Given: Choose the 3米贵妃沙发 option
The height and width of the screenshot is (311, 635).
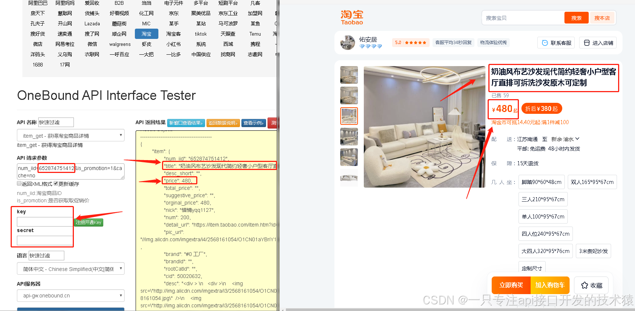Looking at the screenshot, I should (x=593, y=251).
